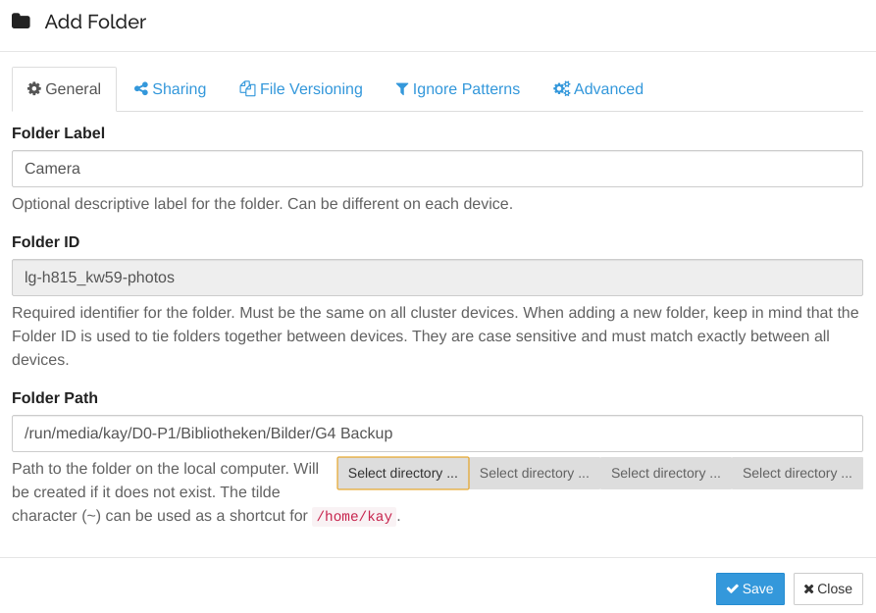Select the Ignore Patterns tab
The width and height of the screenshot is (876, 613).
457,88
